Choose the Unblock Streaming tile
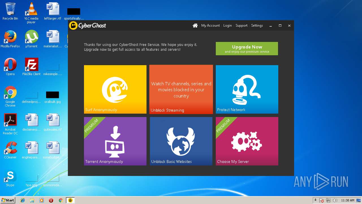The width and height of the screenshot is (362, 204). pos(181,89)
